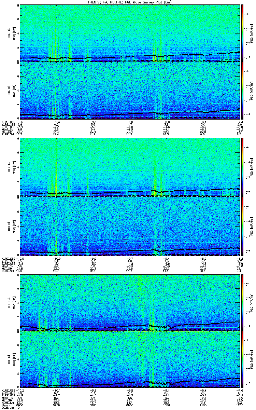Click the PSD color bar beside THD B-perpendicular
Screen dimensions: 256x410
click(242, 168)
